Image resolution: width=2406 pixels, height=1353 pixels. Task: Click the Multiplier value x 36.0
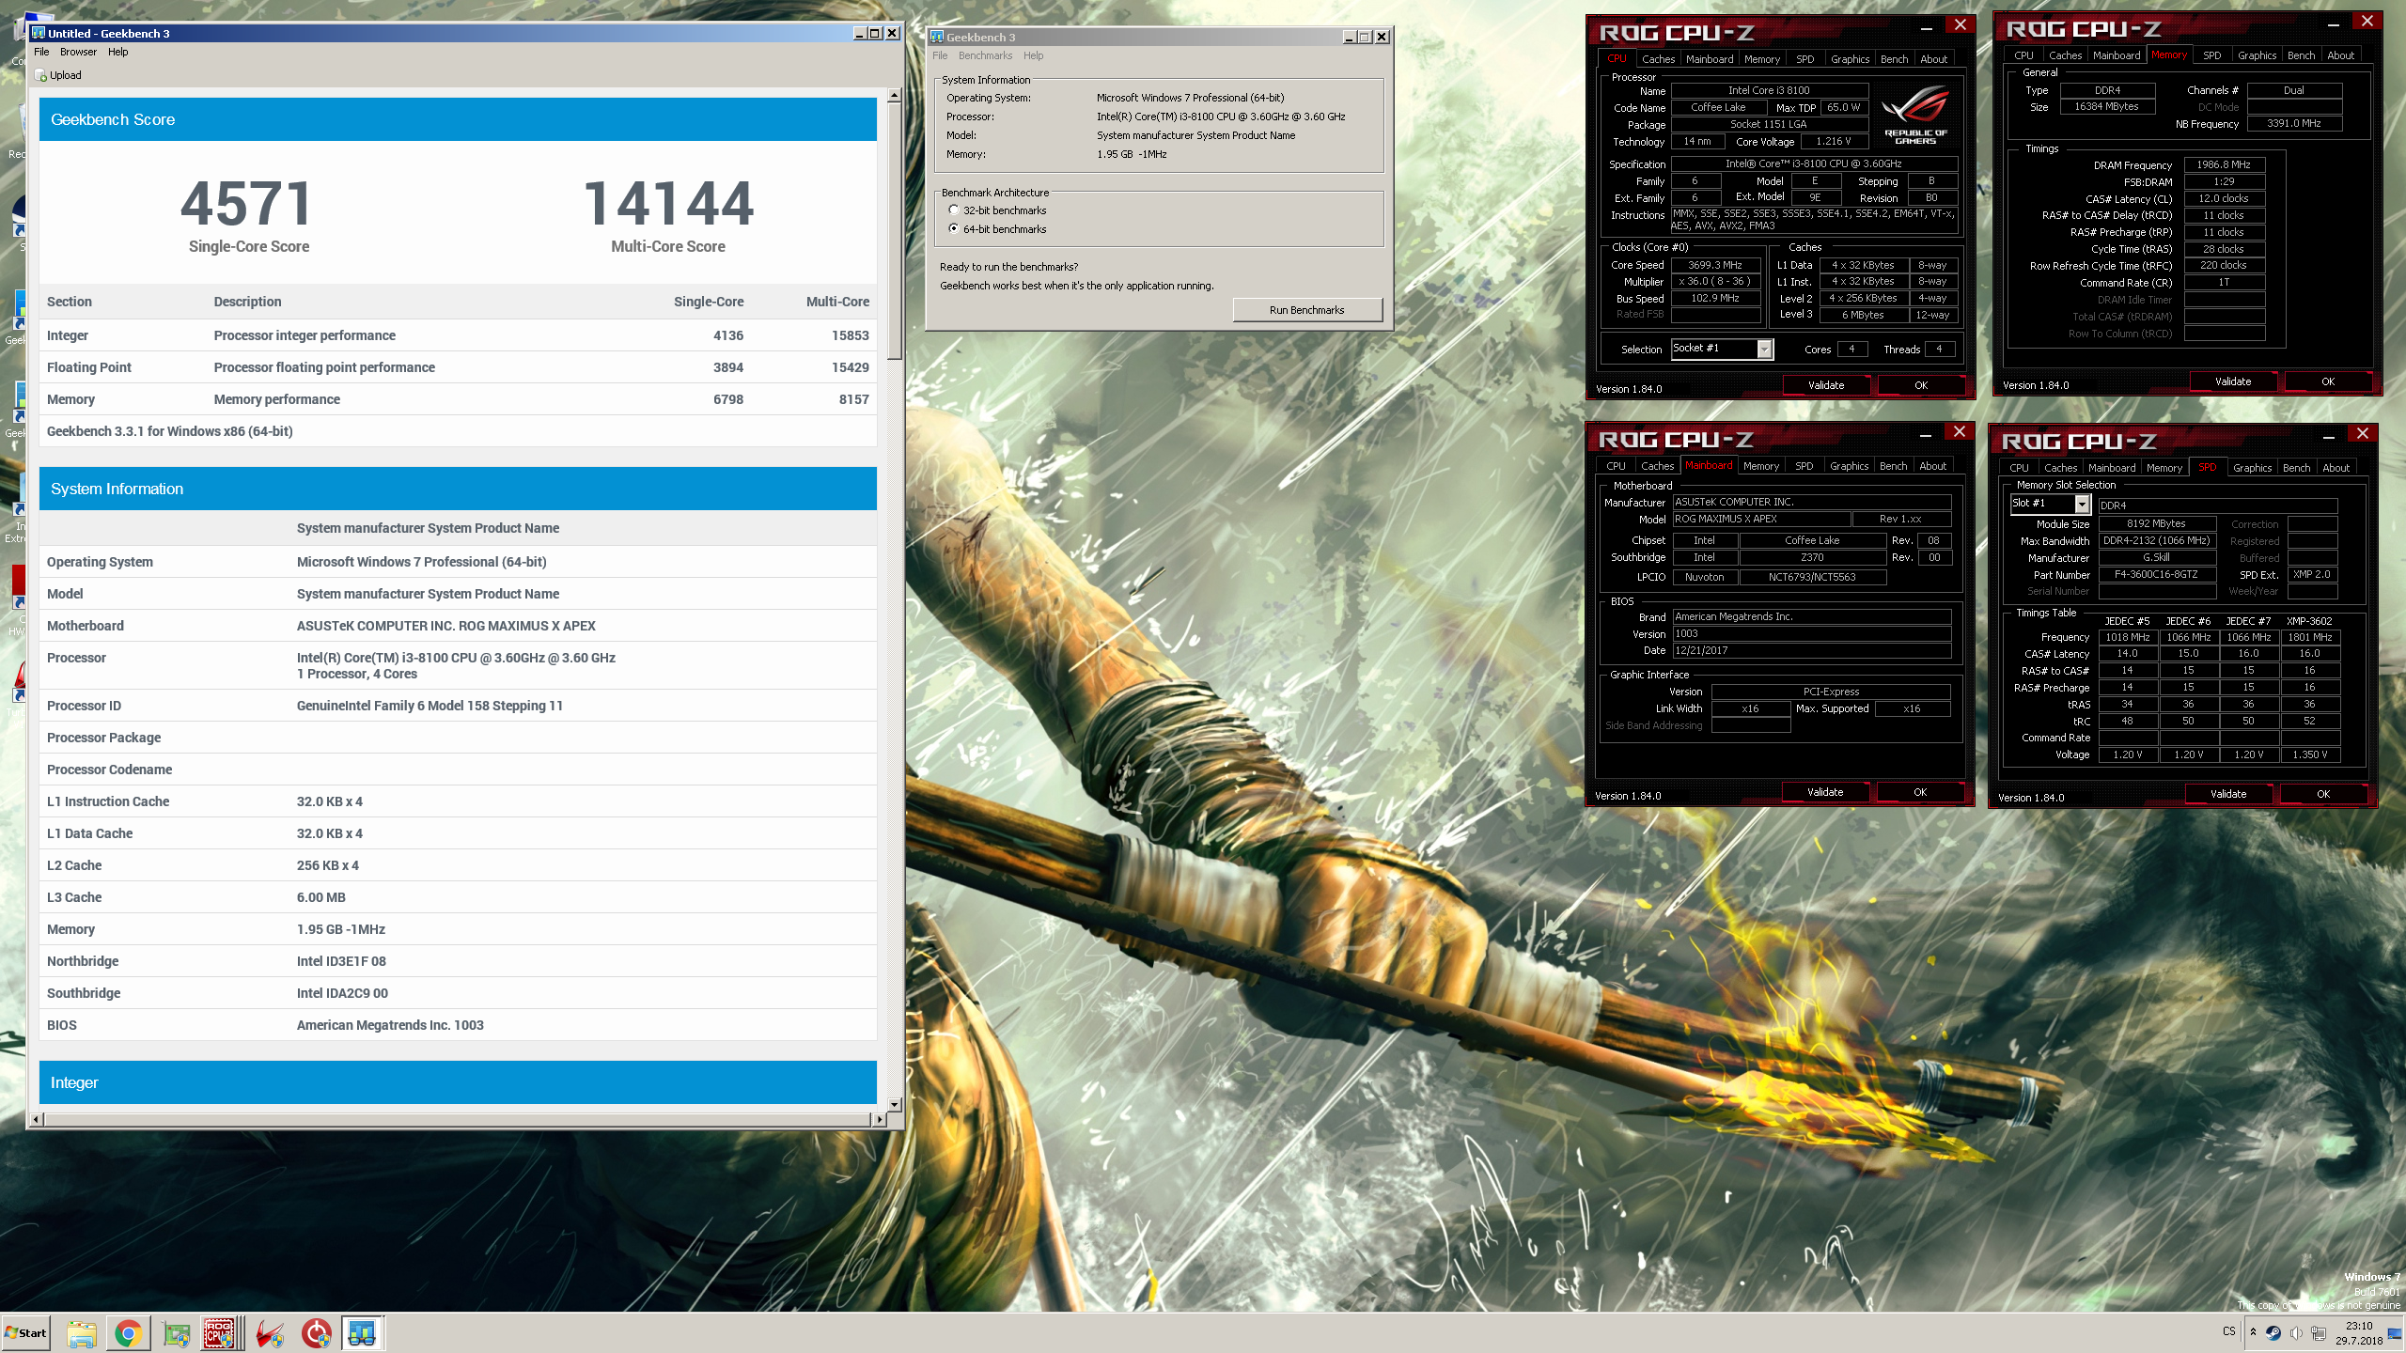[x=1715, y=282]
